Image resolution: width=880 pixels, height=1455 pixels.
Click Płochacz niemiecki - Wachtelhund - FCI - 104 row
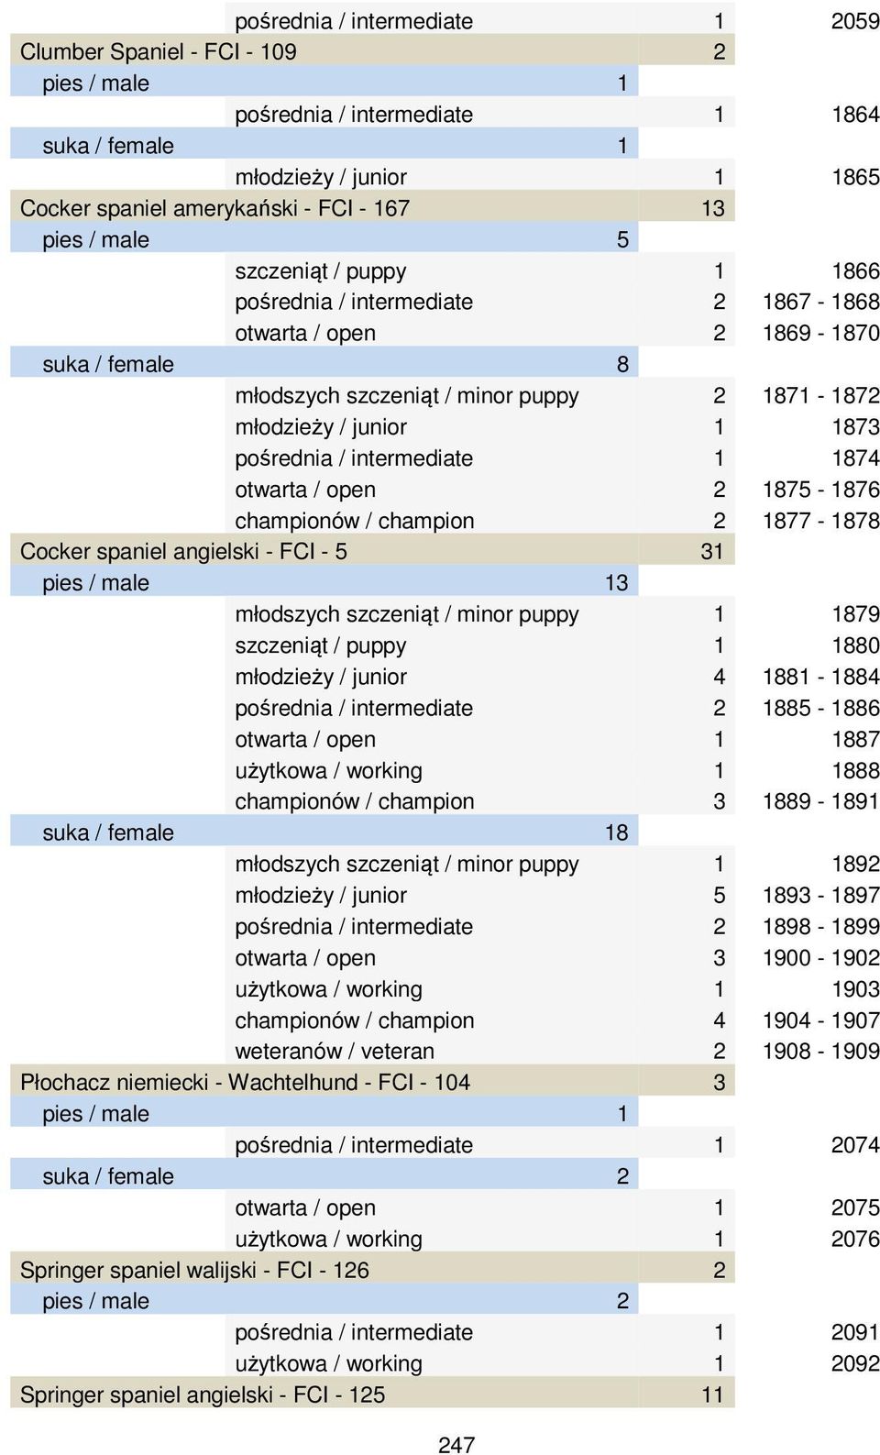point(372,1082)
